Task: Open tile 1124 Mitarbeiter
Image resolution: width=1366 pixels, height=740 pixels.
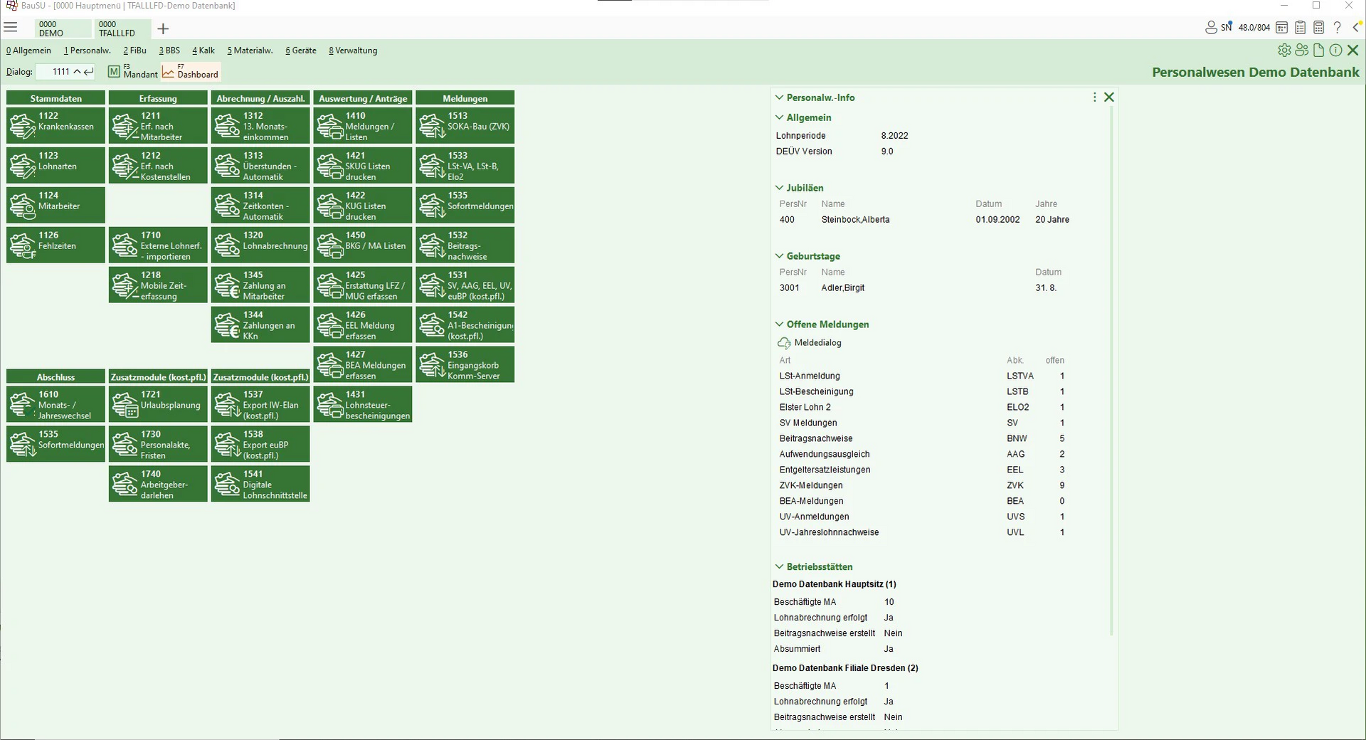Action: point(55,205)
